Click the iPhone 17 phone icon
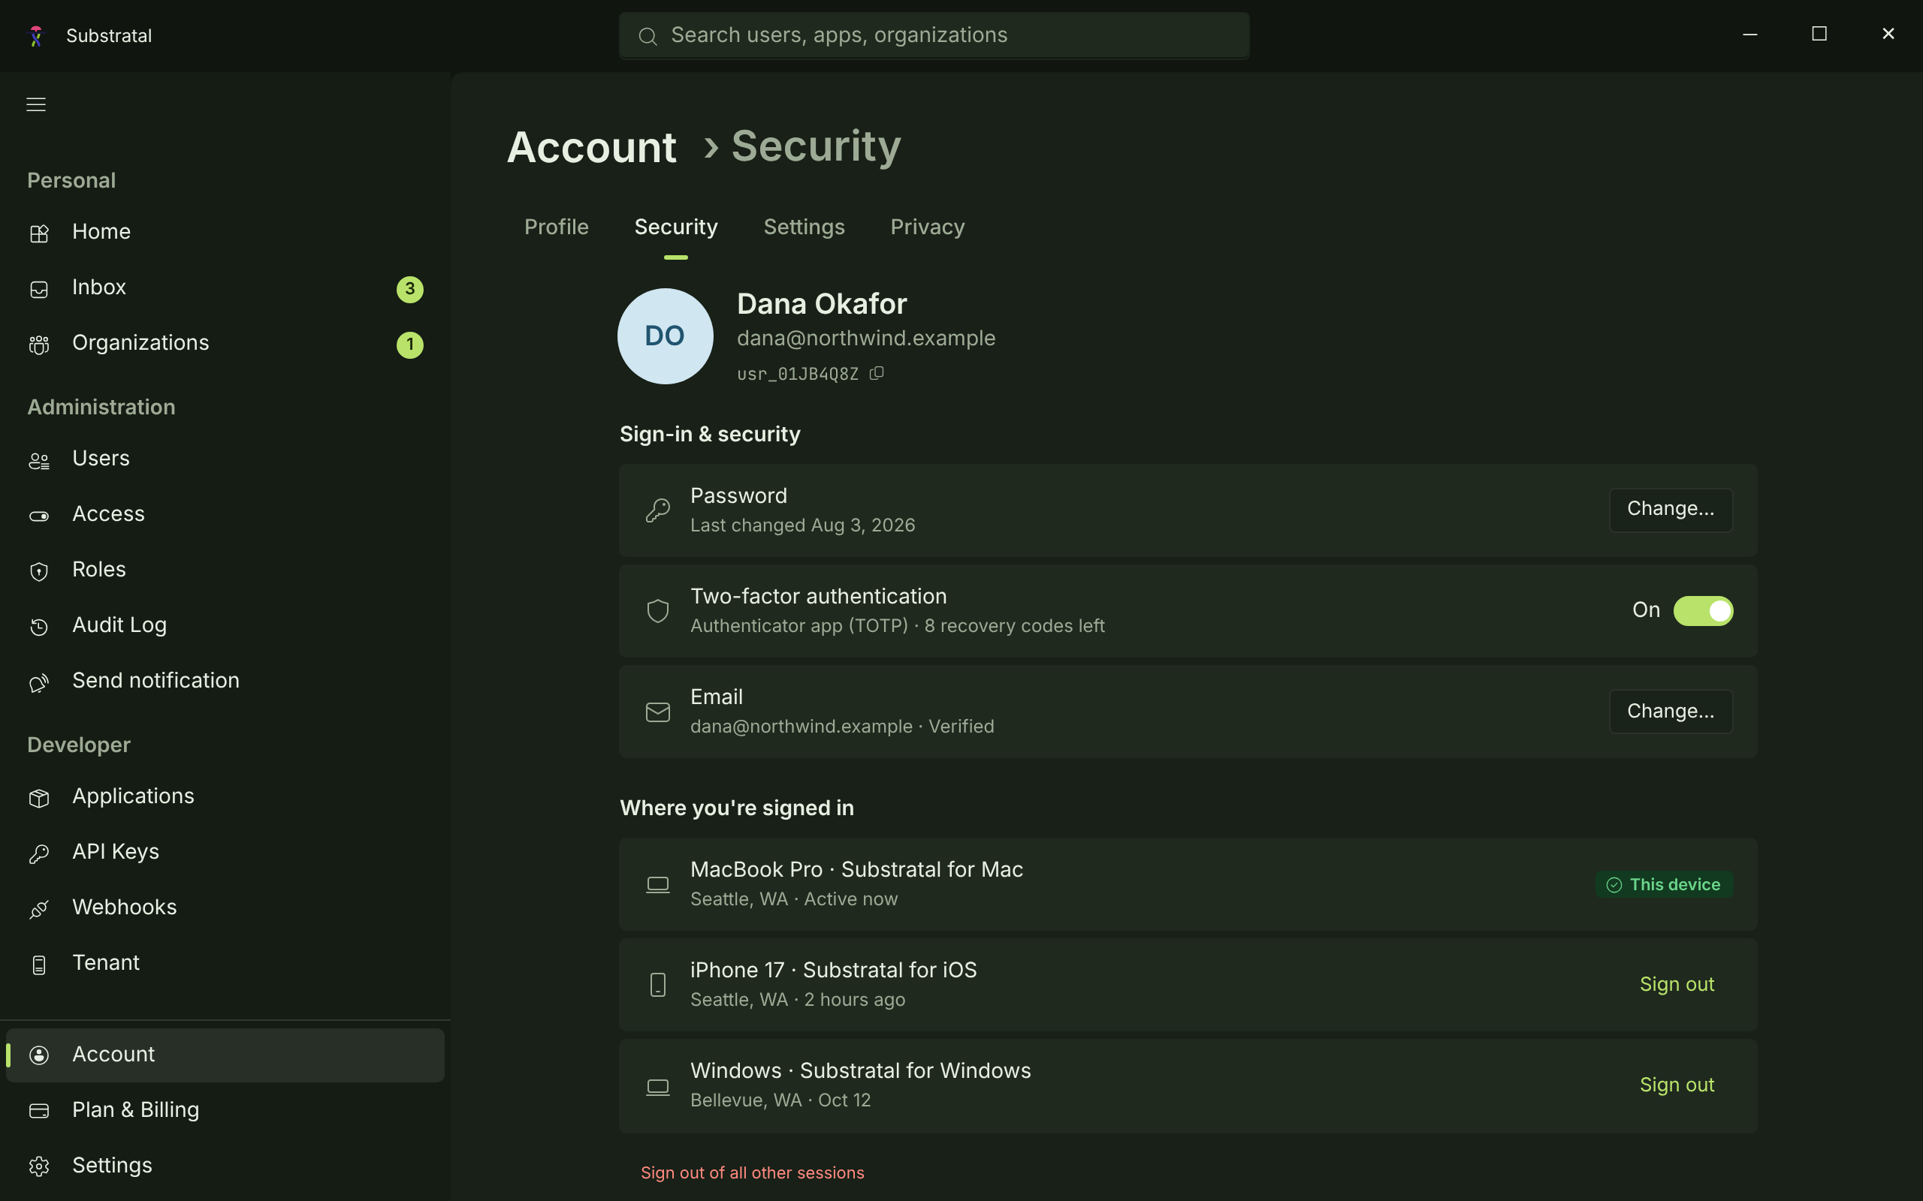Image resolution: width=1923 pixels, height=1201 pixels. point(657,985)
